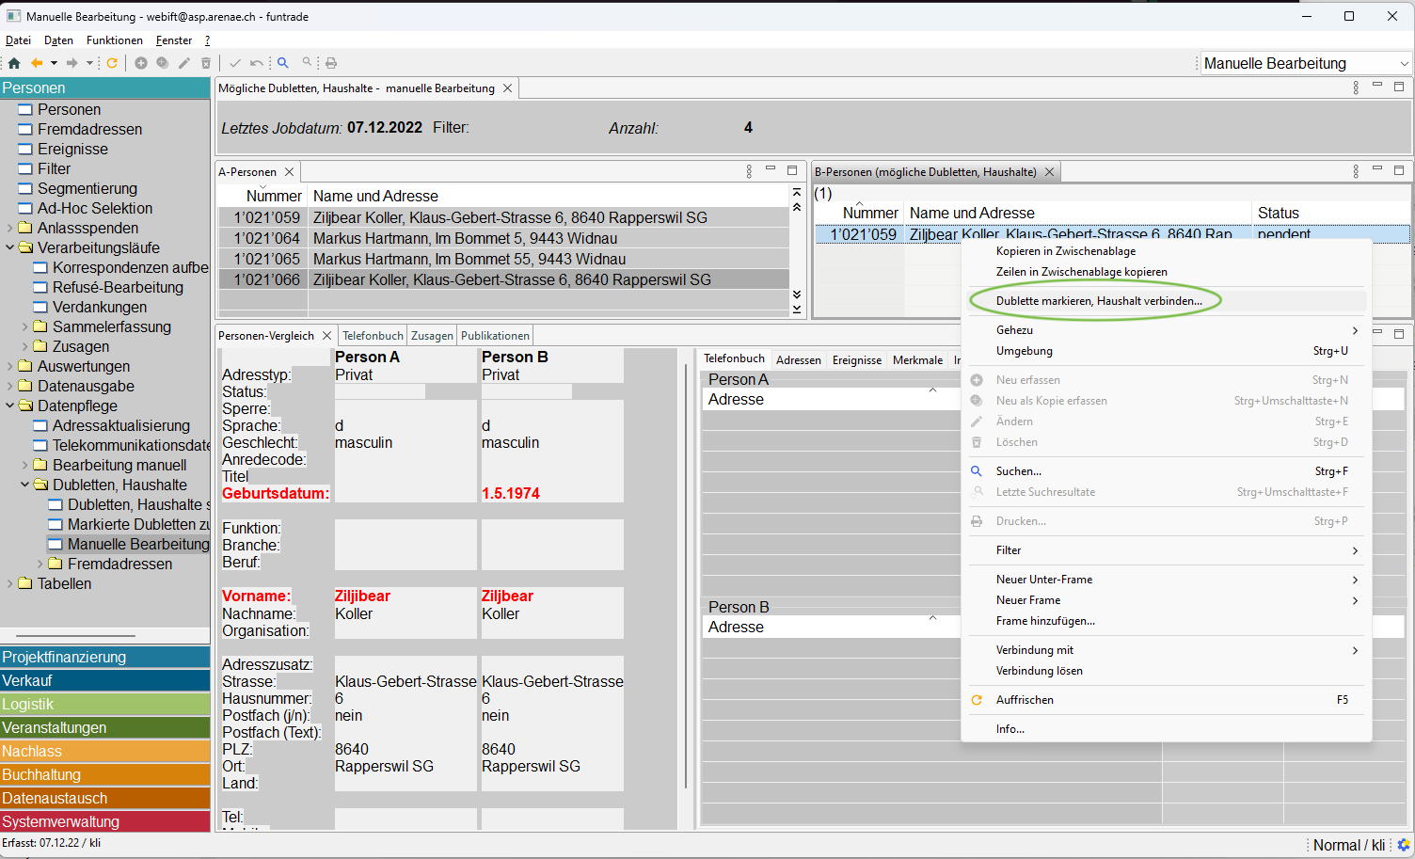Jump to first row in A-Personen list

797,192
